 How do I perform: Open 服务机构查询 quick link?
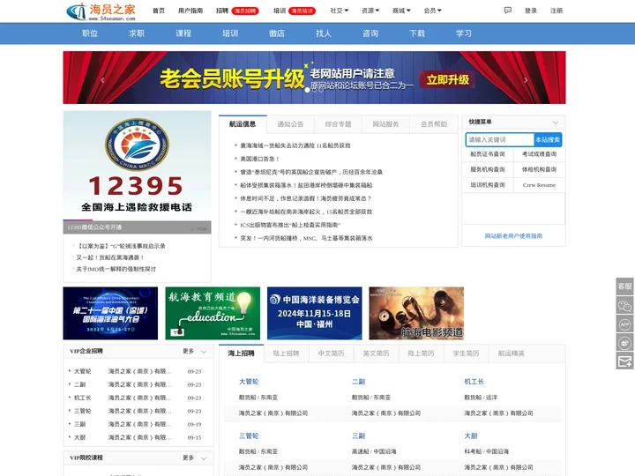point(488,169)
